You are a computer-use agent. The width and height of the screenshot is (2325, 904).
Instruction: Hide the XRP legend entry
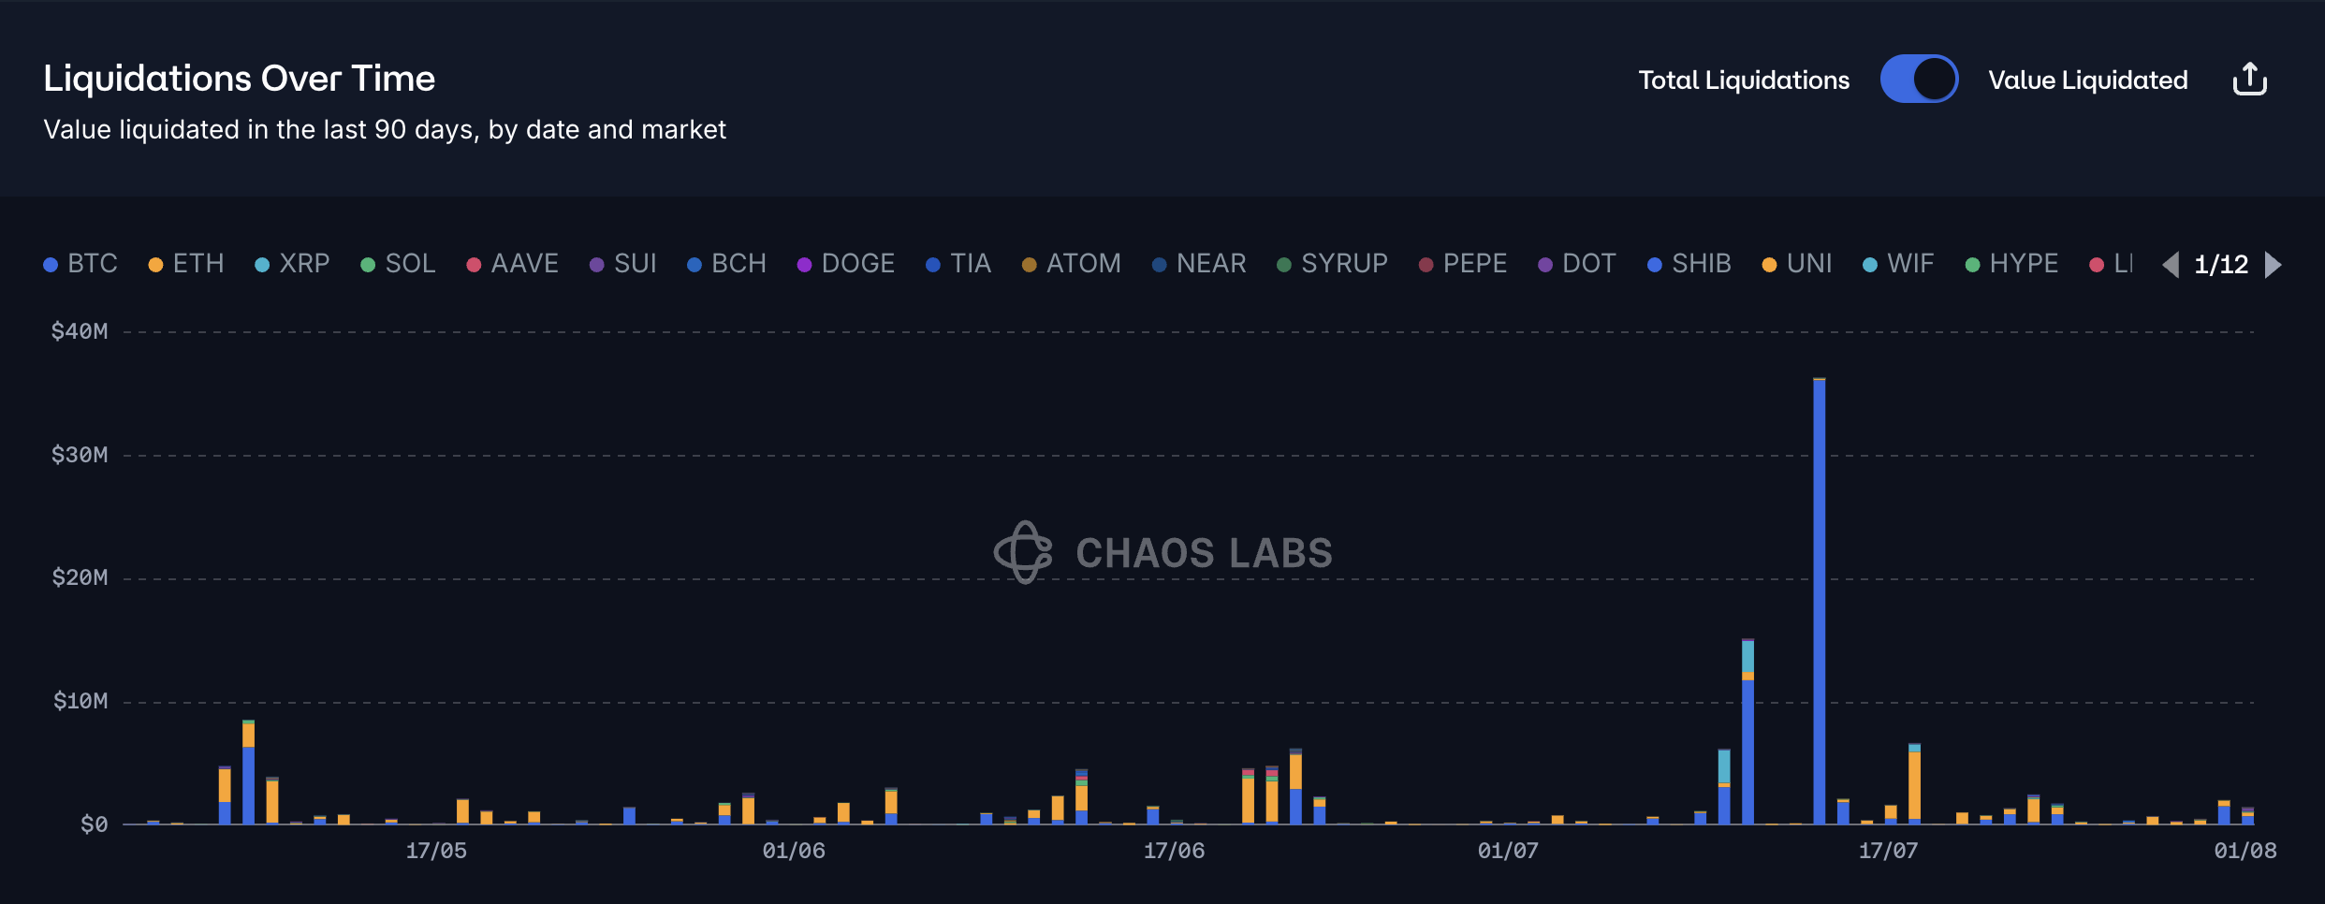292,264
